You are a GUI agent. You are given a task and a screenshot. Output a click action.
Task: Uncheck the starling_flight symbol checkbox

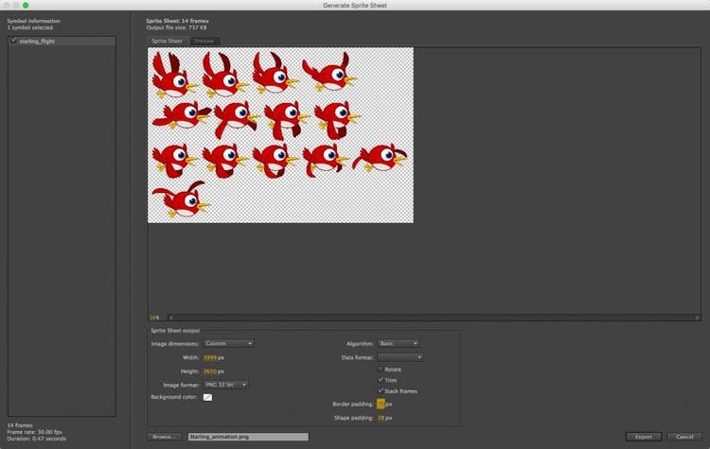click(x=13, y=42)
